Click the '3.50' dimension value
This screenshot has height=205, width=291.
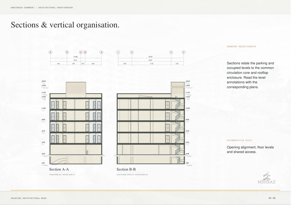pos(177,64)
